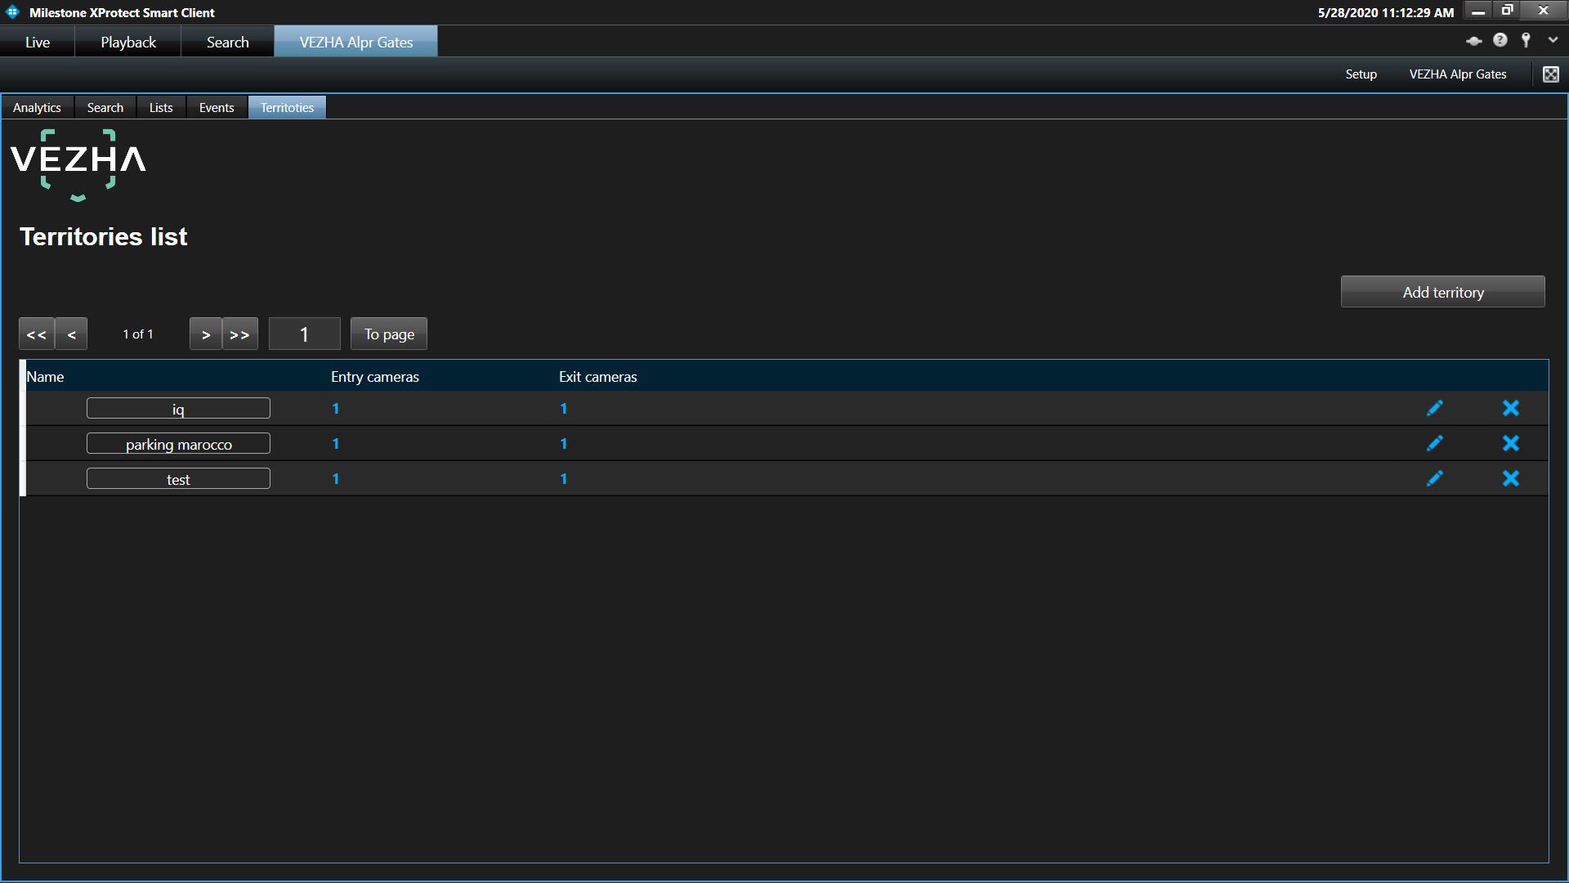Click the Milestone XProtect app icon
The height and width of the screenshot is (883, 1569).
pos(12,12)
